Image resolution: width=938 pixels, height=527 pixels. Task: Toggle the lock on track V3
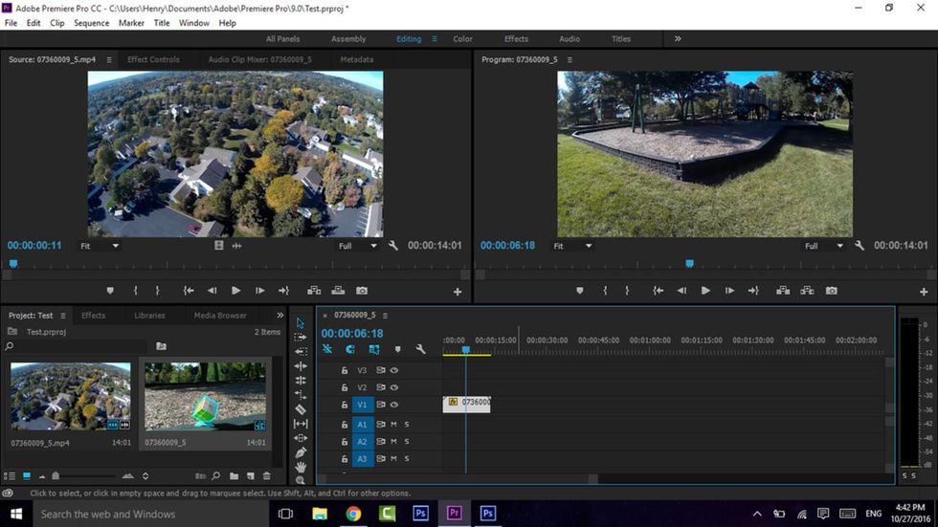click(345, 370)
